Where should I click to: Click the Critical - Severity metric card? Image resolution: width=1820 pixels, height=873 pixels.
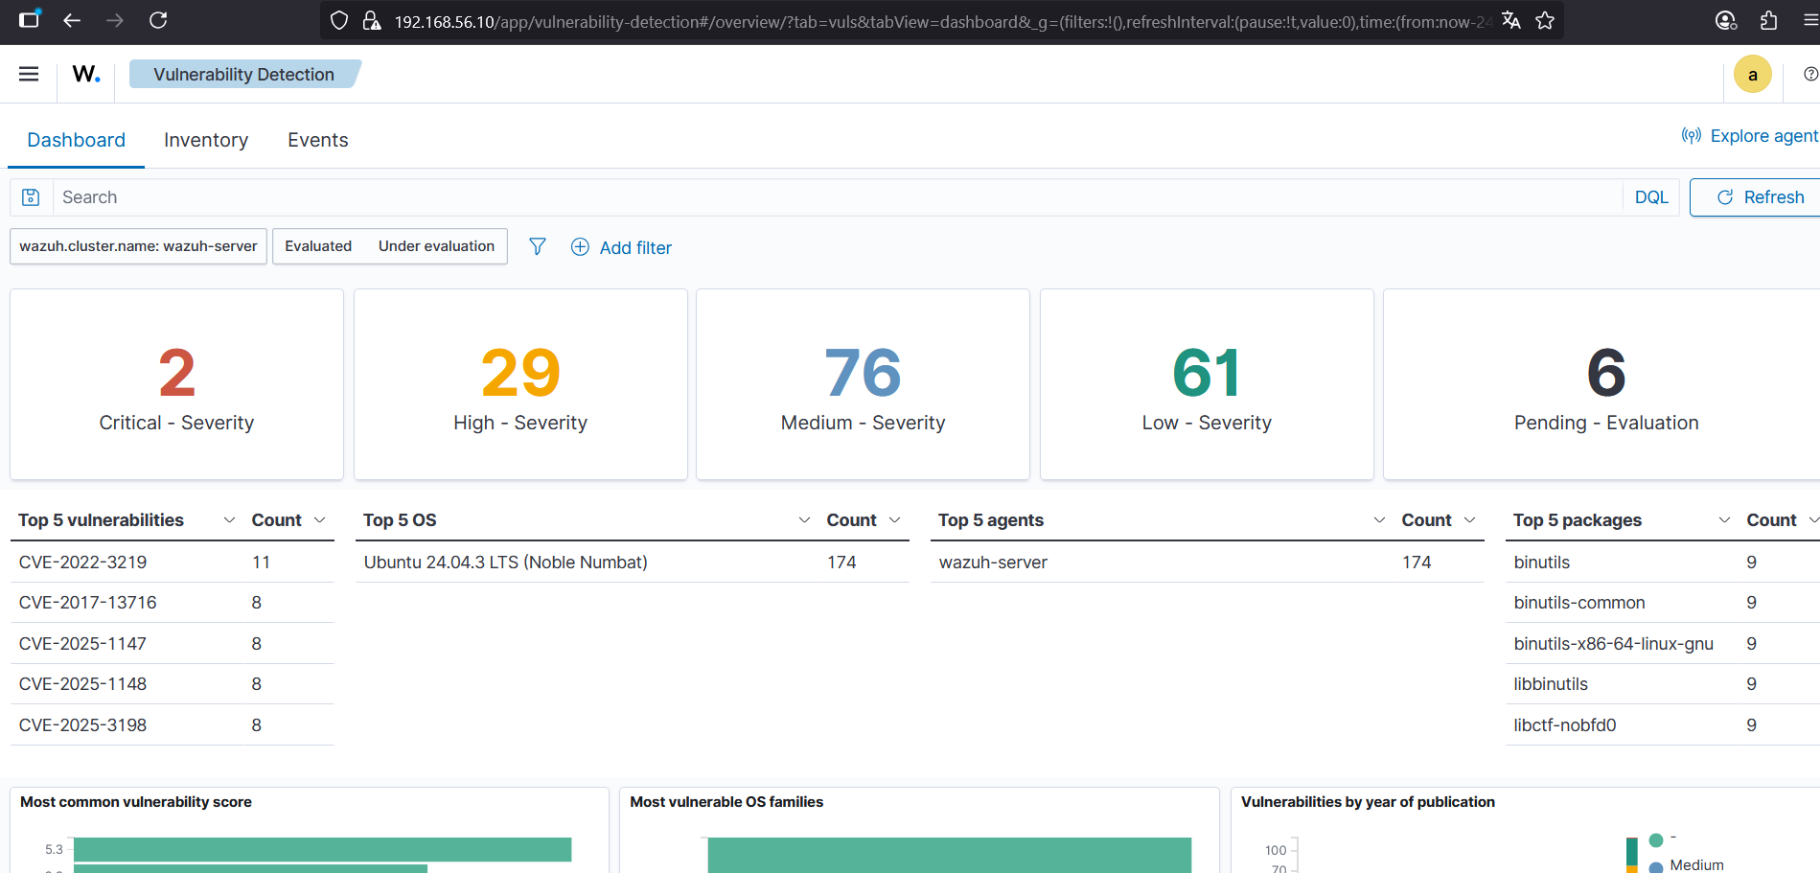(176, 384)
